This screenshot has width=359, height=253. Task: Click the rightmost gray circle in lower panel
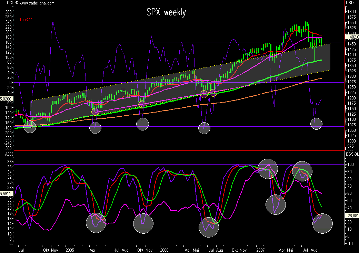pyautogui.click(x=322, y=223)
